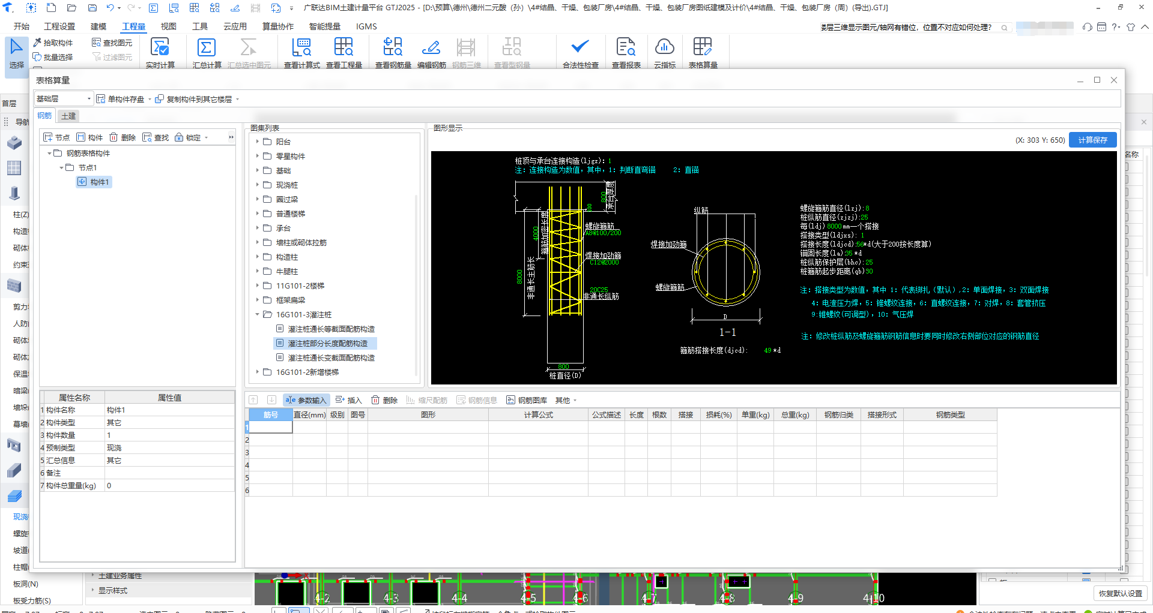1153x613 pixels.
Task: Click the 计算公式 column header
Action: point(538,415)
